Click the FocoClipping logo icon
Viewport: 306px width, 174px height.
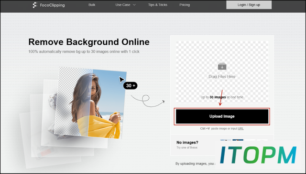click(x=35, y=5)
